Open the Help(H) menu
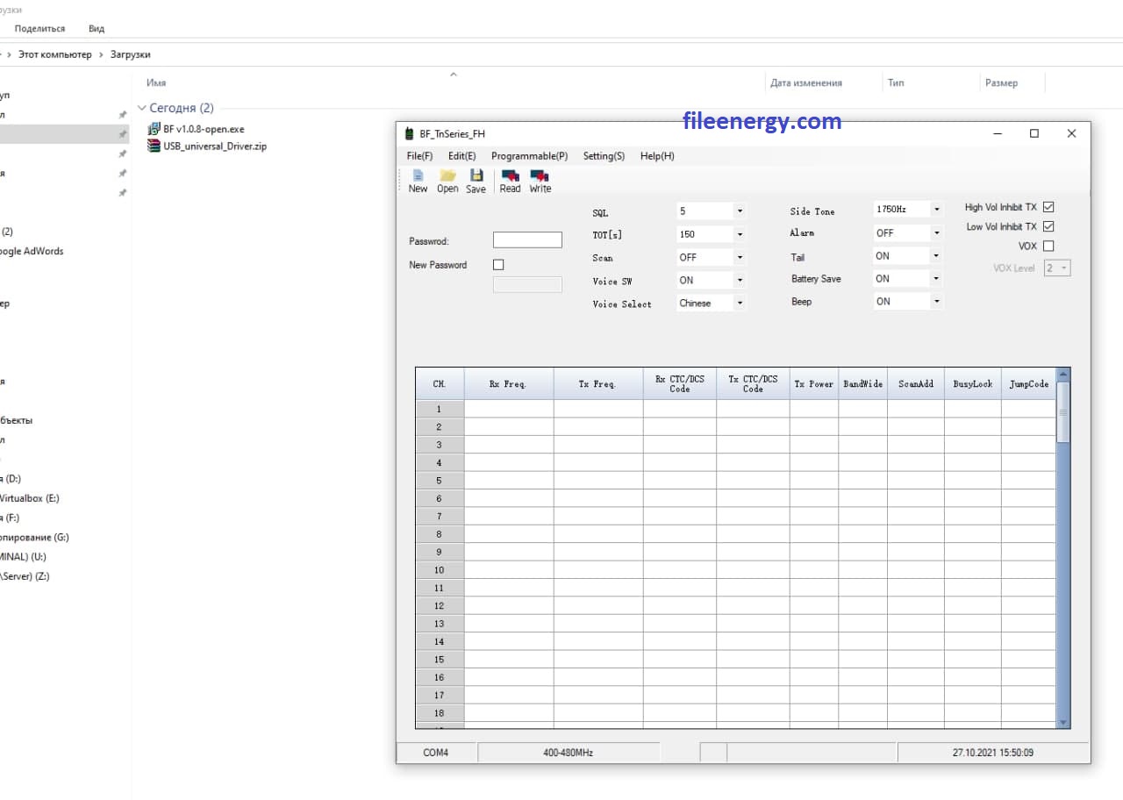1123x800 pixels. pos(657,156)
